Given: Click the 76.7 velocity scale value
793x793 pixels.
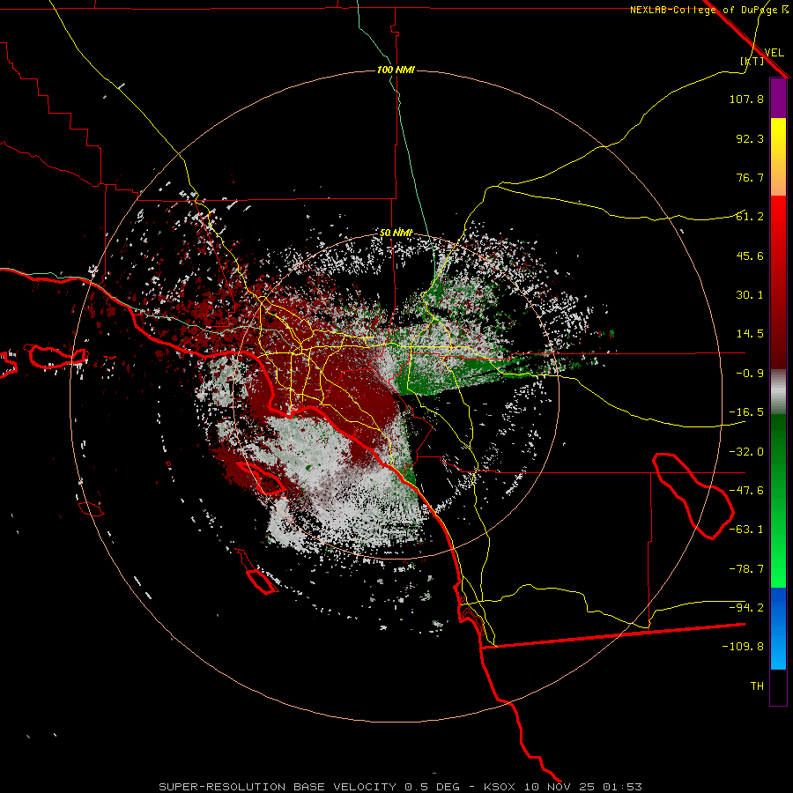Looking at the screenshot, I should click(750, 177).
